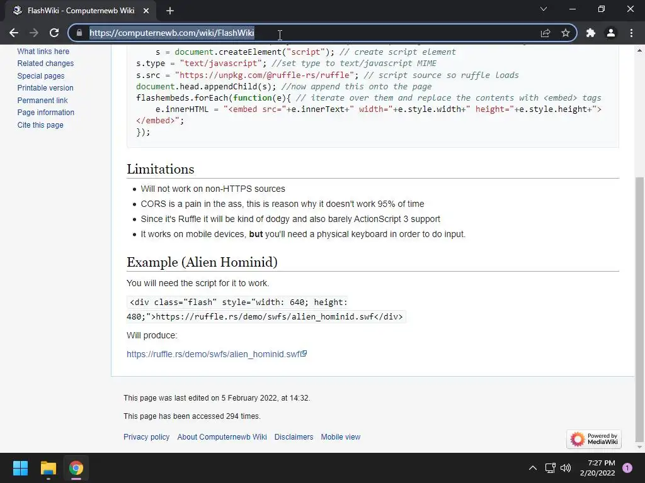Open the notification count badge
The height and width of the screenshot is (483, 645).
pos(627,468)
